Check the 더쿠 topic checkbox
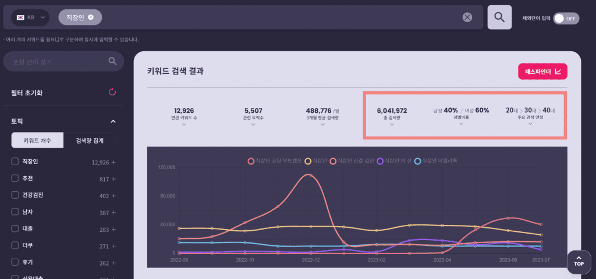Viewport: 596px width, 279px height. 15,246
